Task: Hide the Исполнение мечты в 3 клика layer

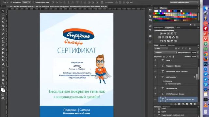Action: click(x=155, y=71)
